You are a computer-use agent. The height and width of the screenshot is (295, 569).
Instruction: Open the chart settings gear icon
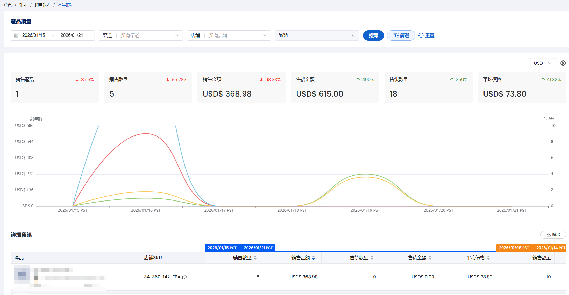tap(563, 63)
